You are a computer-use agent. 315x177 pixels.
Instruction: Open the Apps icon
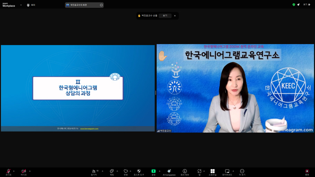[199, 172]
